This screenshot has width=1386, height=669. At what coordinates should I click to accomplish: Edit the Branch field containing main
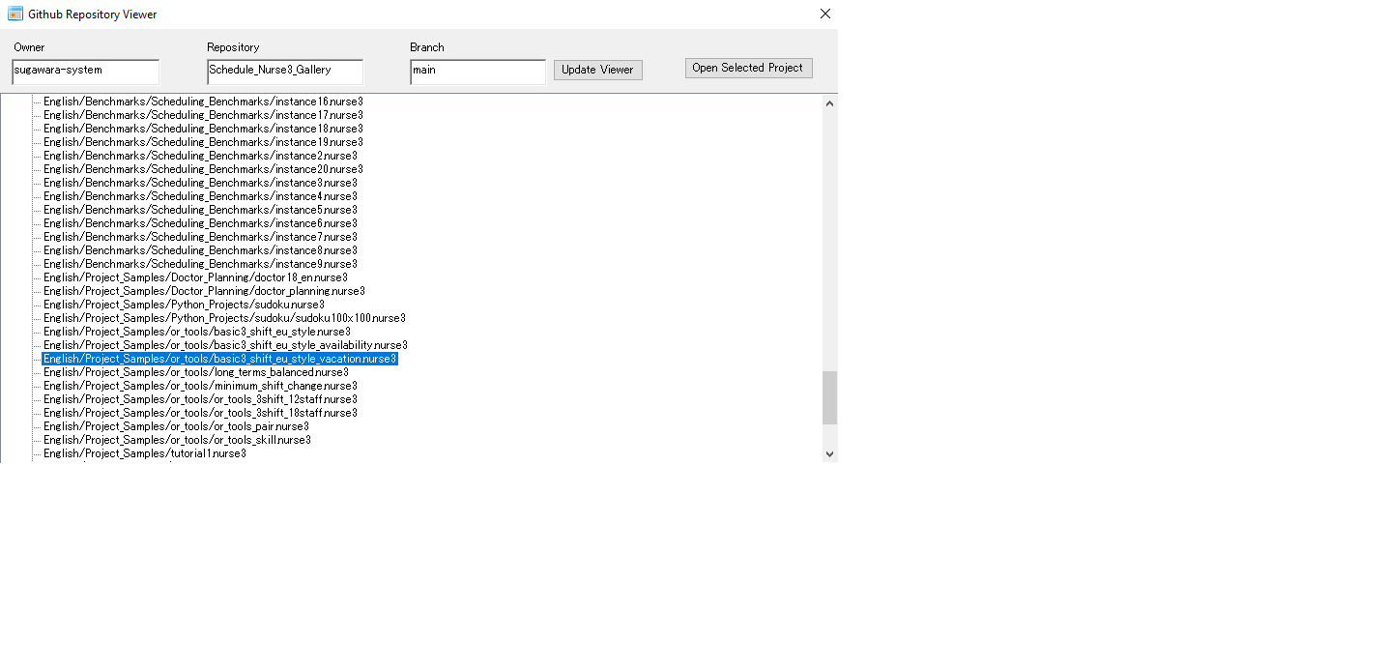pos(477,72)
